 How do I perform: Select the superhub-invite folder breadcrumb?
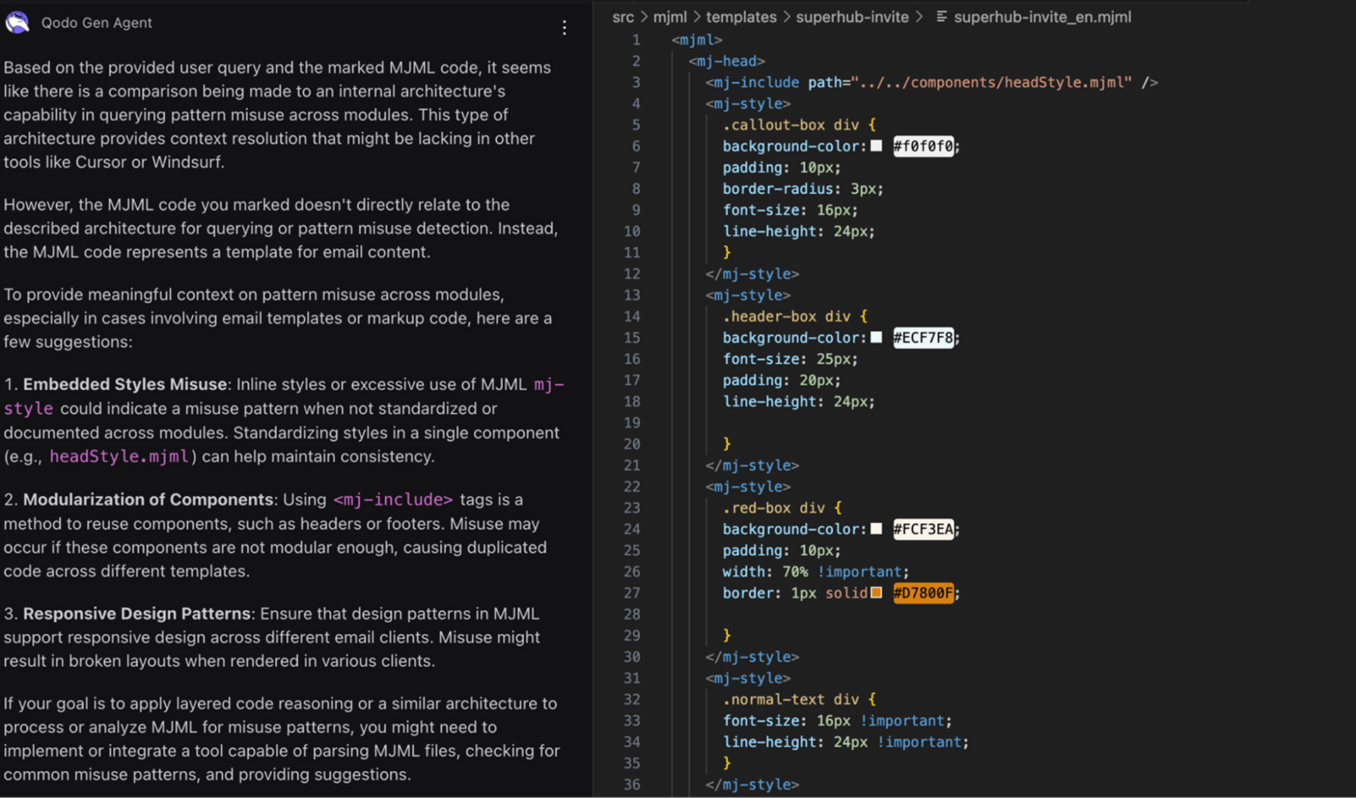coord(852,17)
